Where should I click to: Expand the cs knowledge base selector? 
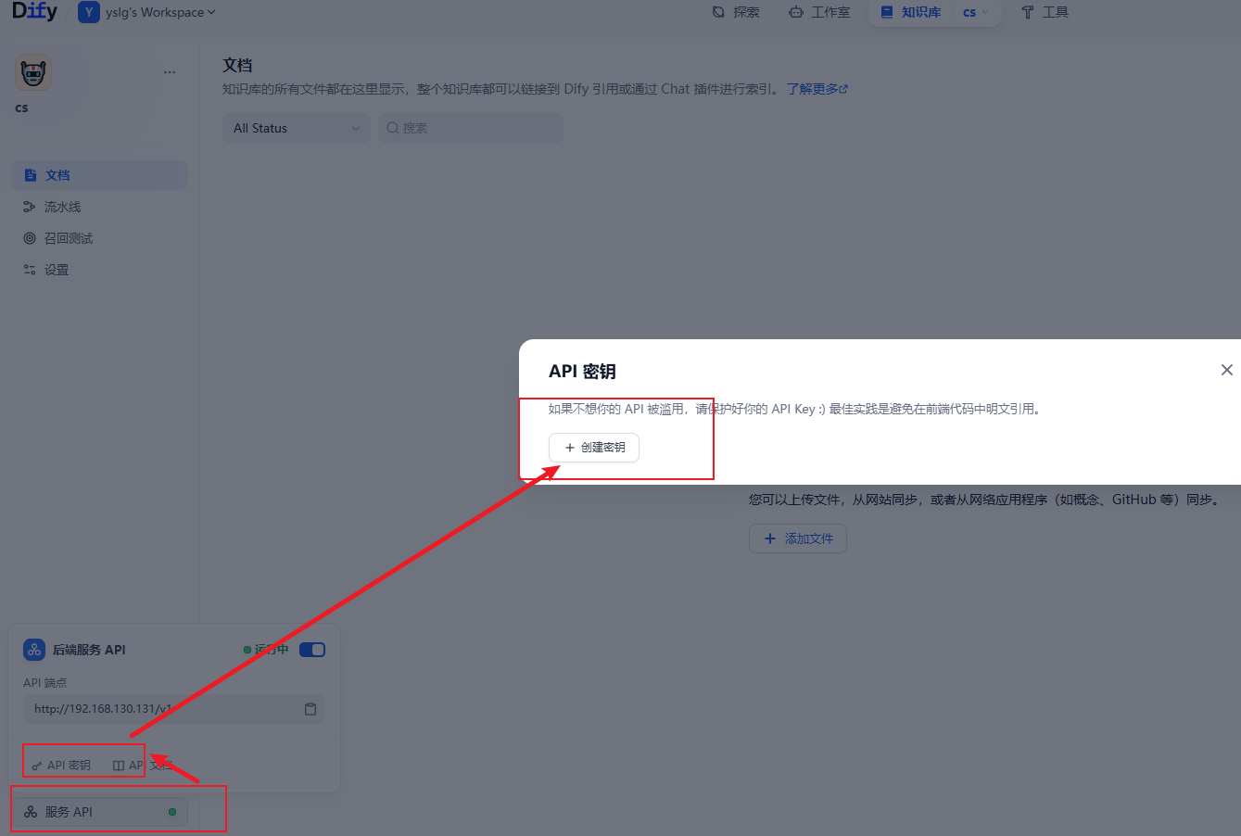tap(975, 13)
